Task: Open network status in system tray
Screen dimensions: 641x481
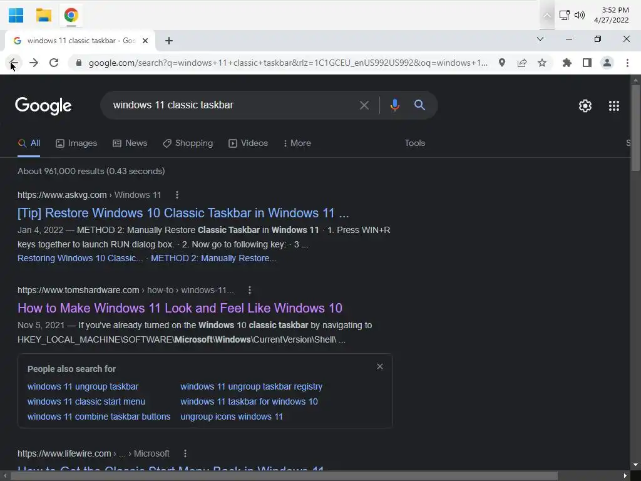Action: (x=565, y=15)
